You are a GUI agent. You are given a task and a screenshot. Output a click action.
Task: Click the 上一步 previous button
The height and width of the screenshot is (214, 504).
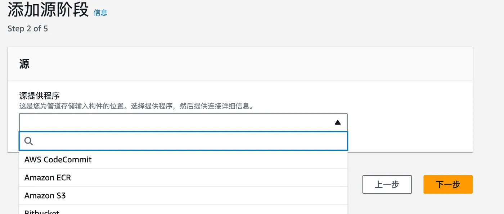(387, 185)
